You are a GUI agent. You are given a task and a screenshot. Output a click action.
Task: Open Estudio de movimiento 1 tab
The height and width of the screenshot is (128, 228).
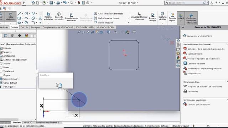tap(47, 122)
